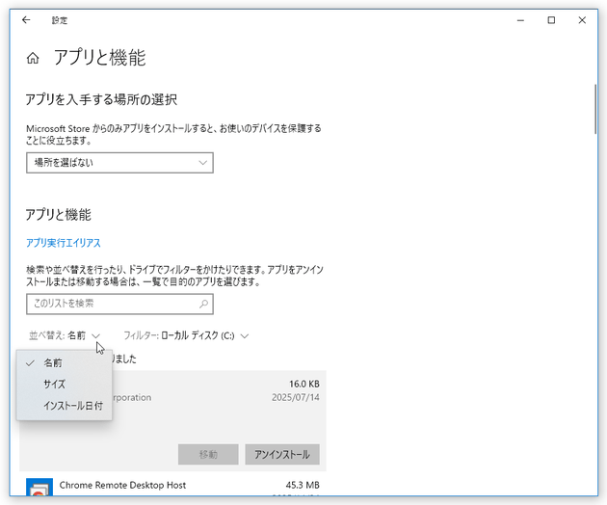The image size is (607, 505).
Task: Focus the 'このリストを検索' search field
Action: click(x=119, y=304)
